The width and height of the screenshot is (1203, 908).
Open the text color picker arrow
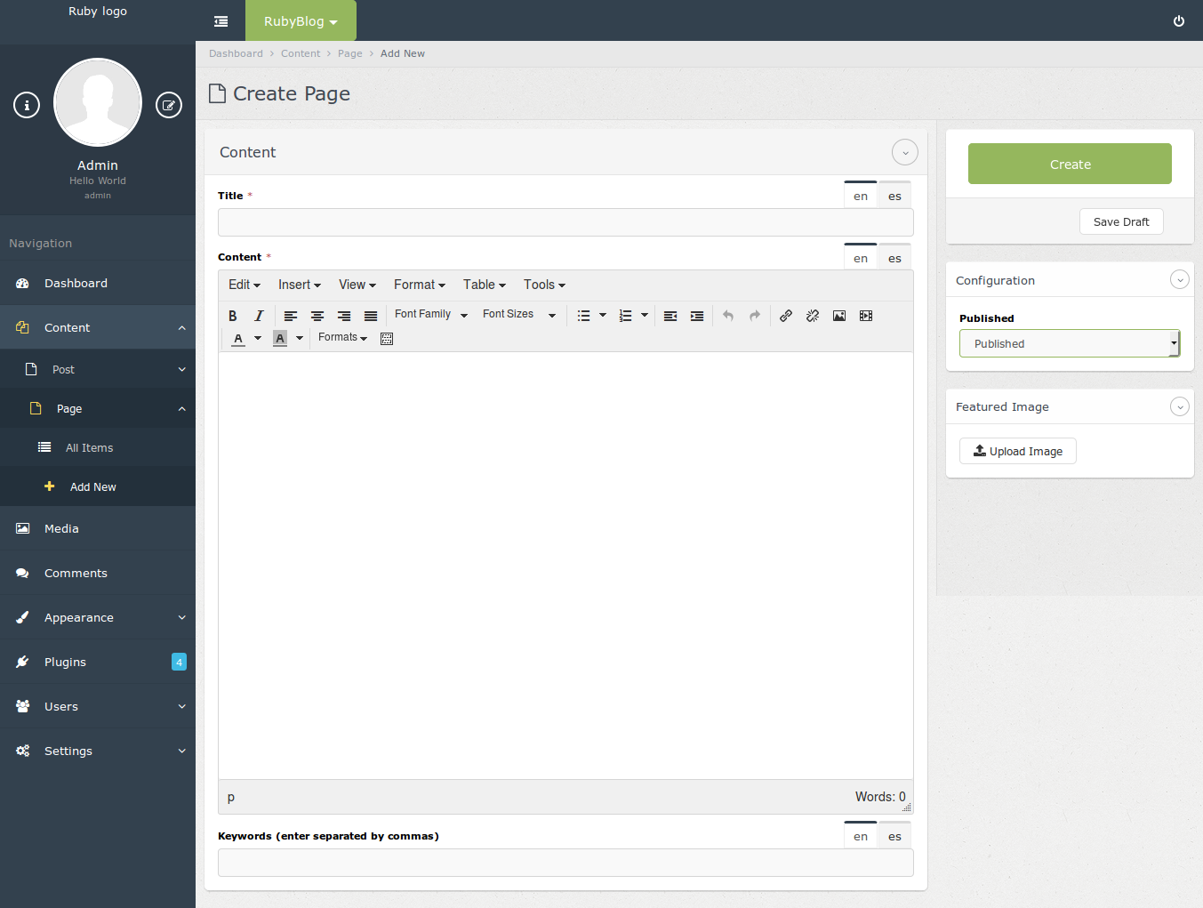(258, 338)
